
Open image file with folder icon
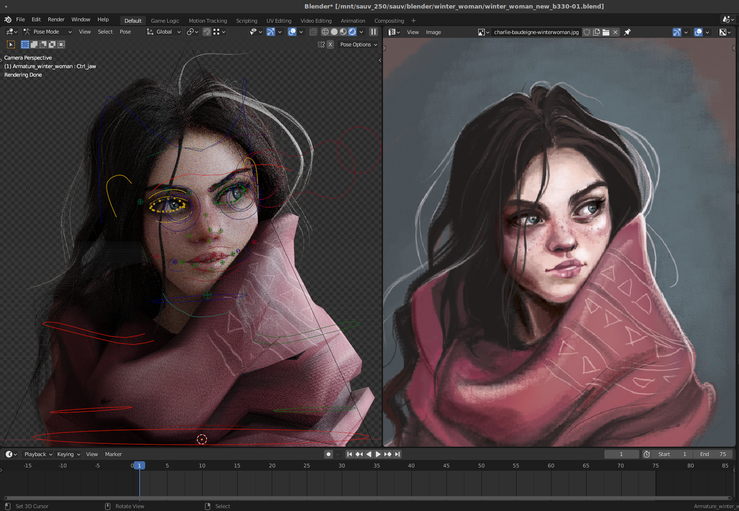tap(606, 32)
